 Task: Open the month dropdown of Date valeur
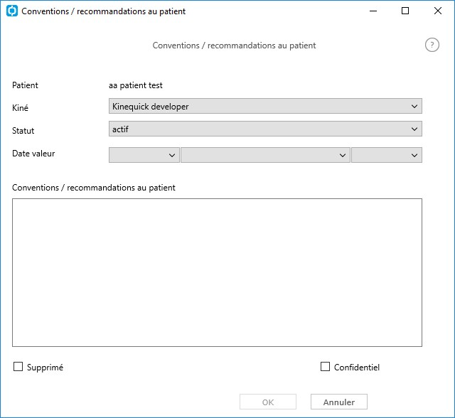(265, 155)
